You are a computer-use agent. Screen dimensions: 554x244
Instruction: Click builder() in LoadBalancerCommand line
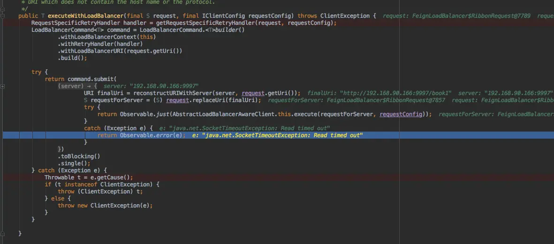[230, 30]
